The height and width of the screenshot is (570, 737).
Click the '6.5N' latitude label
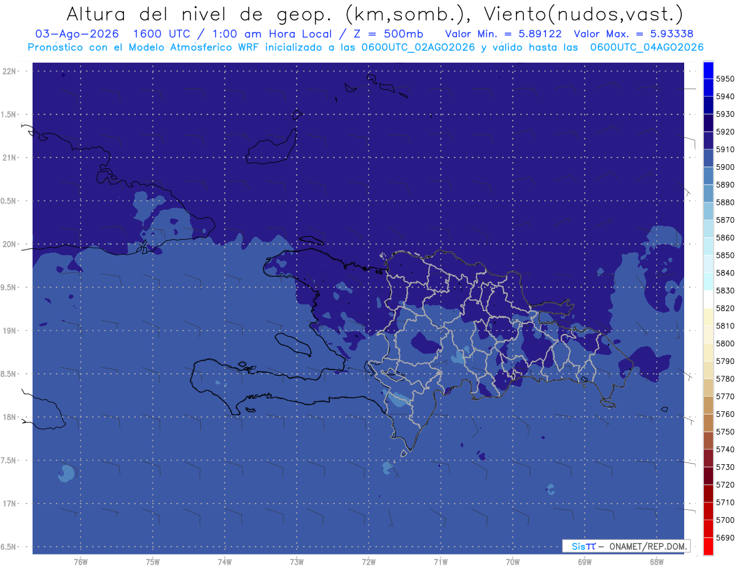tap(10, 547)
